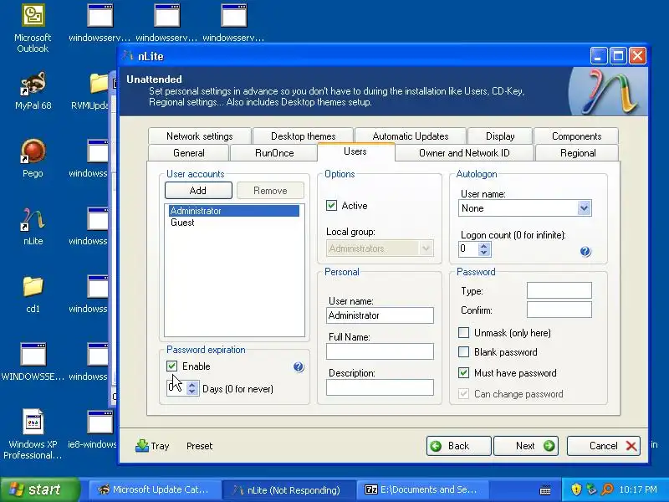Increase password expiration days
The height and width of the screenshot is (502, 669).
tap(192, 385)
